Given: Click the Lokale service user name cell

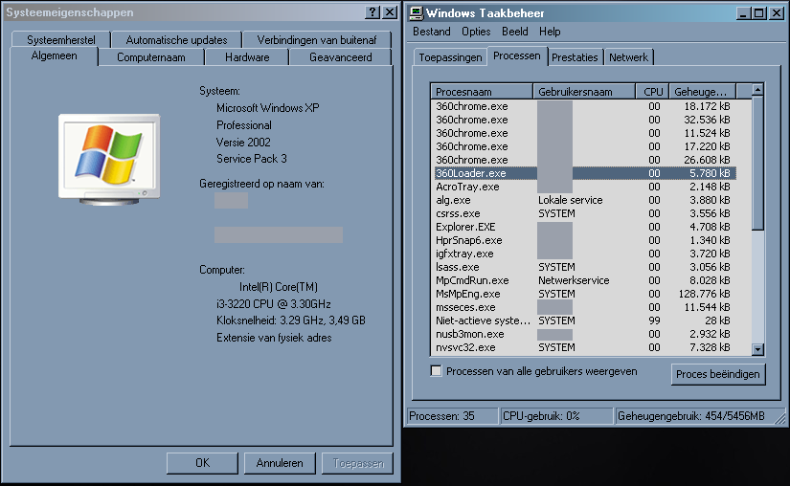Looking at the screenshot, I should [x=570, y=200].
